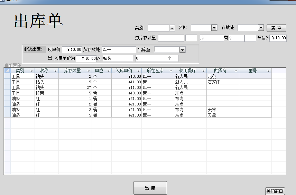The width and height of the screenshot is (296, 195).
Task: Open the 存放处 dropdown arrow
Action: click(261, 28)
